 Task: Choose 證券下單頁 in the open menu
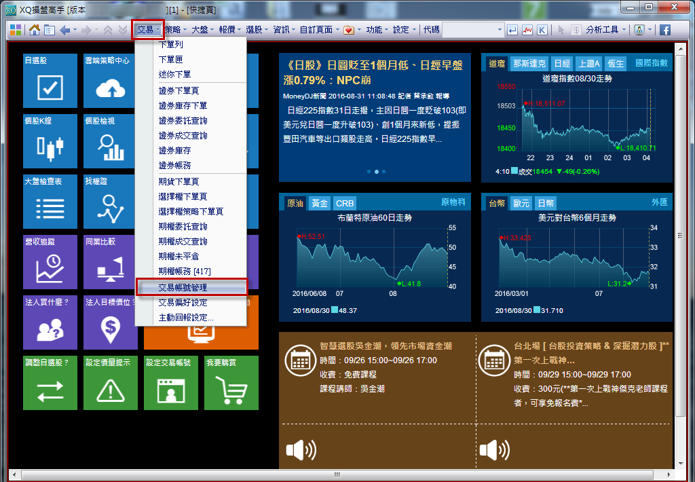[x=179, y=91]
